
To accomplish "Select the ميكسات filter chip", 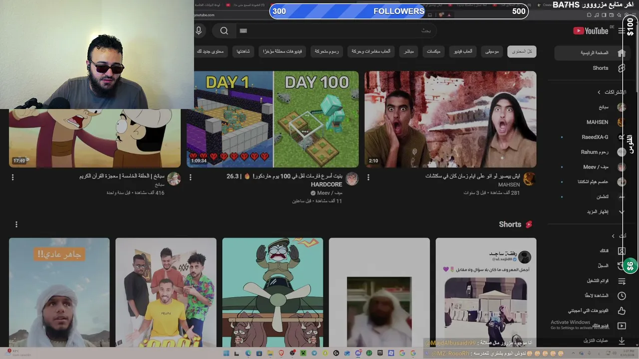I will [x=434, y=51].
